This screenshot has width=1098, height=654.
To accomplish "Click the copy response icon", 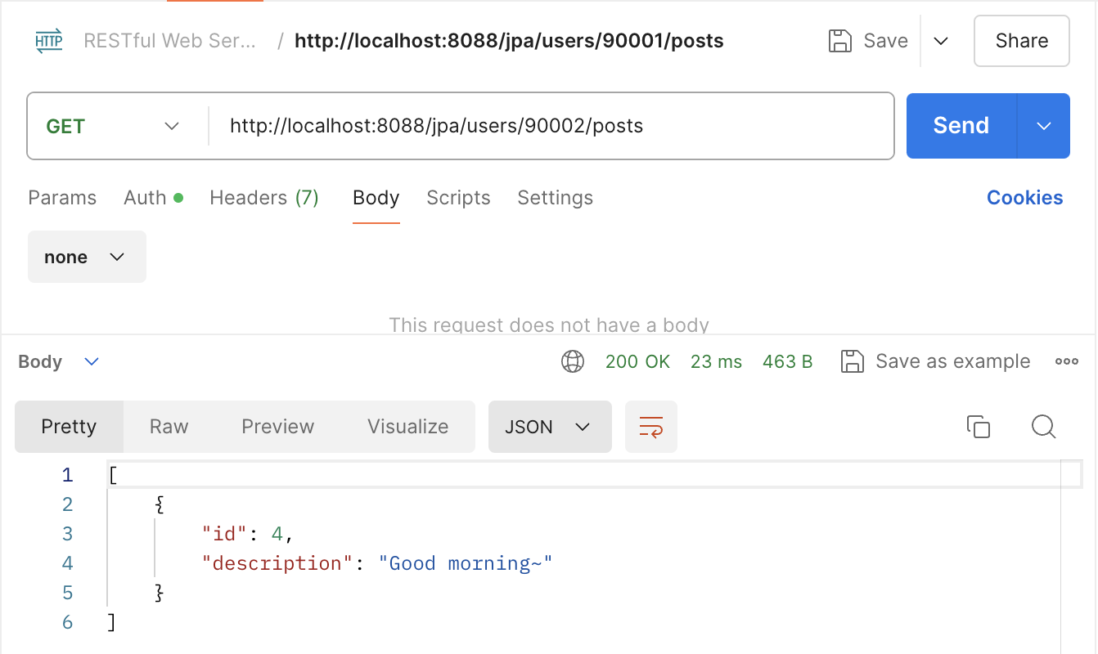I will pos(979,427).
